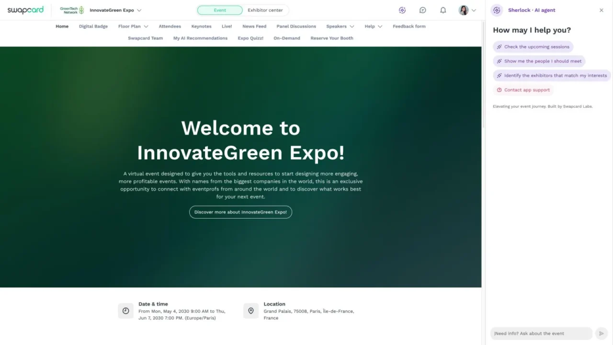
Task: Switch to Exhibitor center
Action: tap(265, 10)
